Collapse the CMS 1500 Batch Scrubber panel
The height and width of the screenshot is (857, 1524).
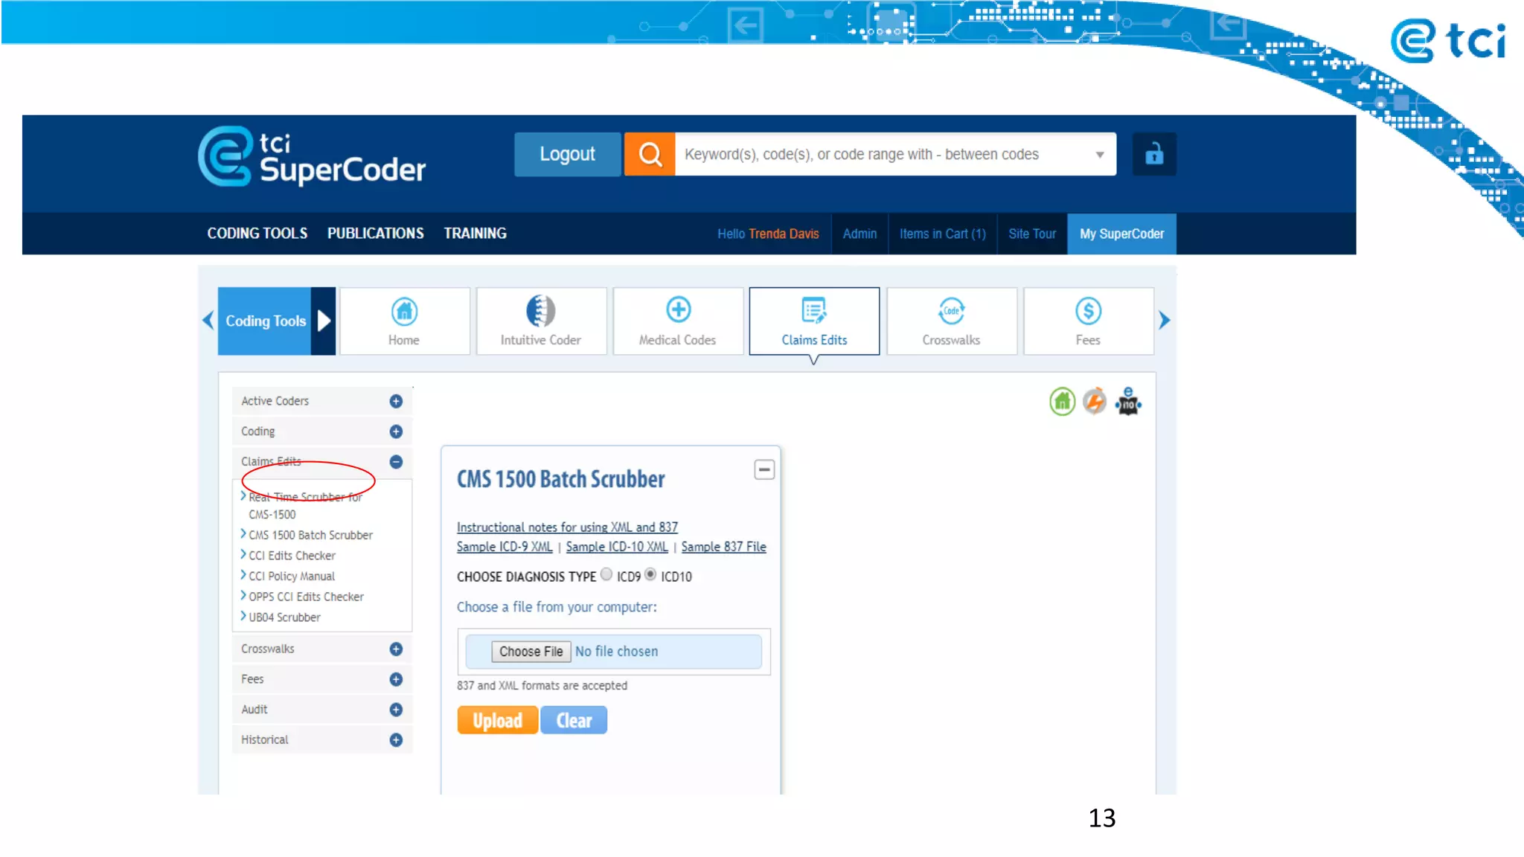click(764, 469)
